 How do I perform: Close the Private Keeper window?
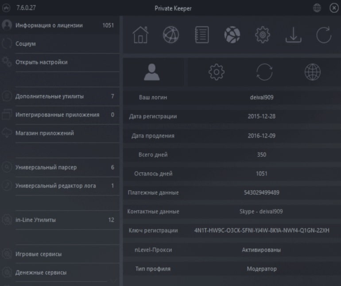click(334, 8)
